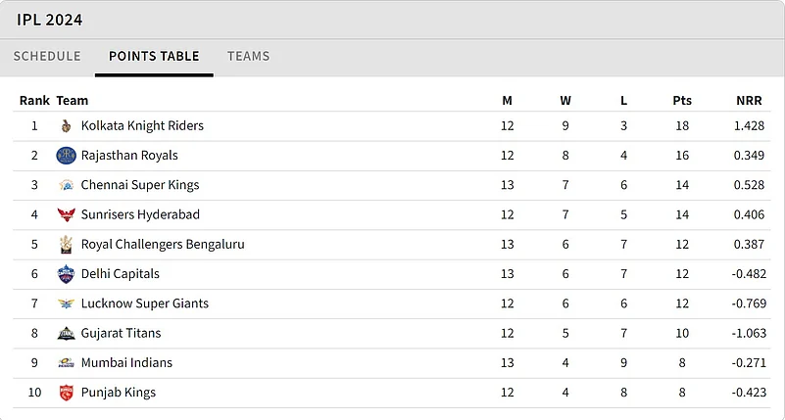This screenshot has height=420, width=785.
Task: Open the Teams tab
Action: [x=248, y=56]
